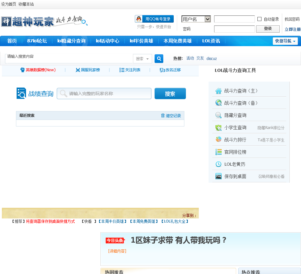Click the LOL老黄历 sidebar text
301x274 pixels.
tap(235, 164)
